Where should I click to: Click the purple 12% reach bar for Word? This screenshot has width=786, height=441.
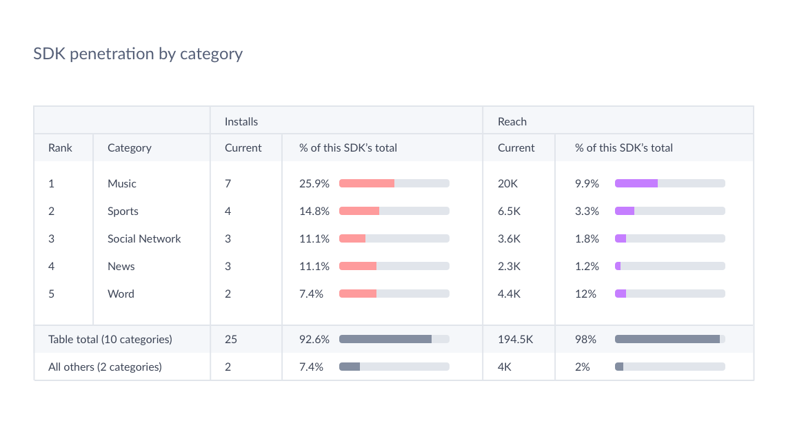621,294
